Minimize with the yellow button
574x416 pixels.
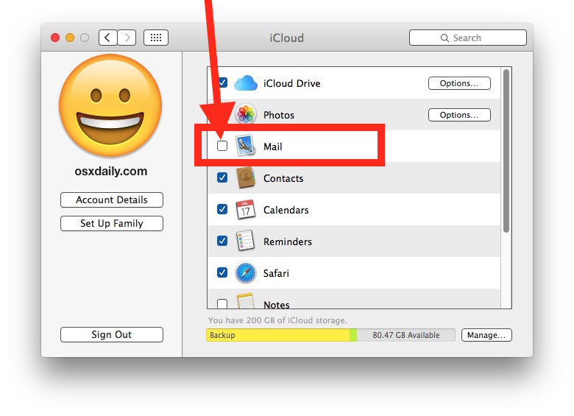[x=70, y=38]
